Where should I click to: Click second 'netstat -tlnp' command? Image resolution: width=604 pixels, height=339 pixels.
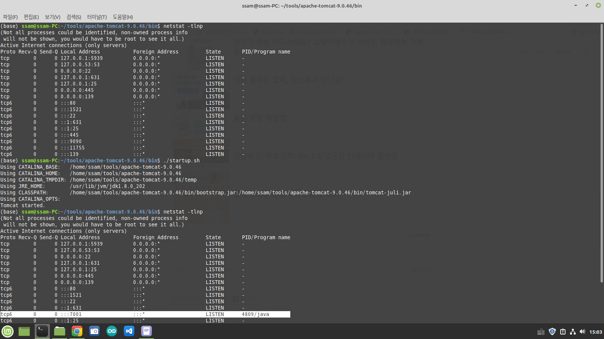tap(183, 212)
